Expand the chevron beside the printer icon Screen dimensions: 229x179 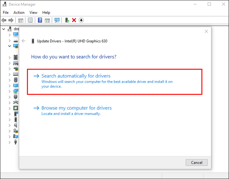tap(10, 103)
